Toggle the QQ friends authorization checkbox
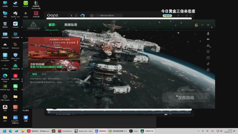Image resolution: width=238 pixels, height=134 pixels. [x=178, y=90]
